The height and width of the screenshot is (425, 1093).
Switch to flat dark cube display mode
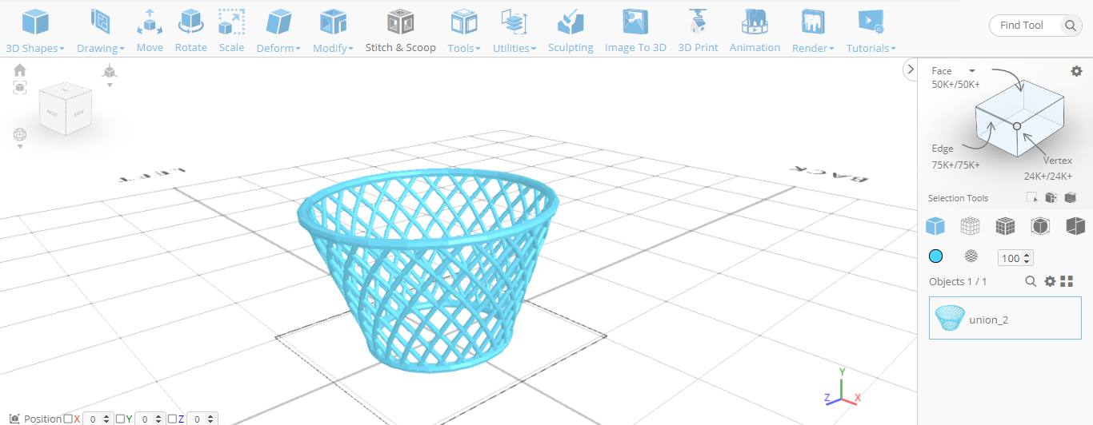[1075, 226]
